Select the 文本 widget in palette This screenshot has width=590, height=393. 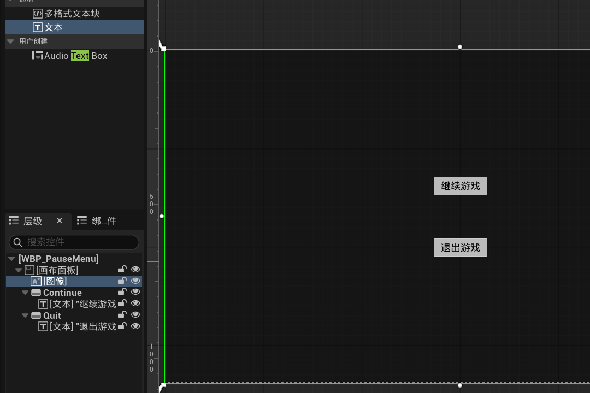pos(74,27)
